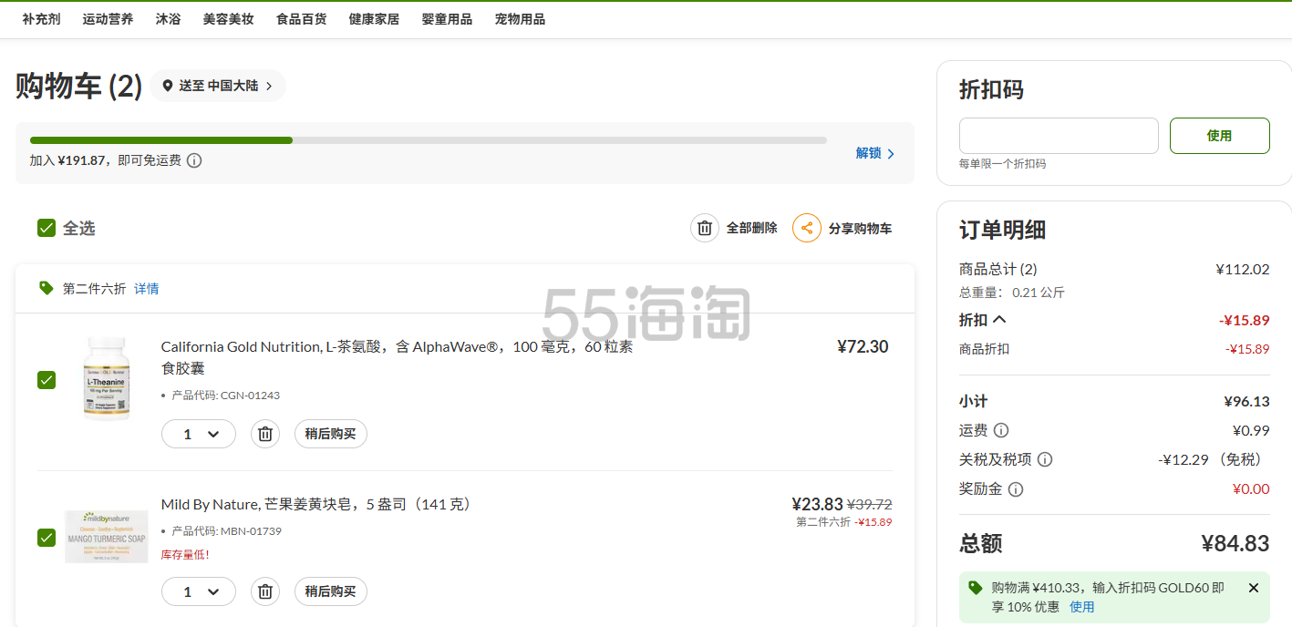The width and height of the screenshot is (1292, 627).
Task: Open the 宠物用品 category menu
Action: pyautogui.click(x=520, y=19)
